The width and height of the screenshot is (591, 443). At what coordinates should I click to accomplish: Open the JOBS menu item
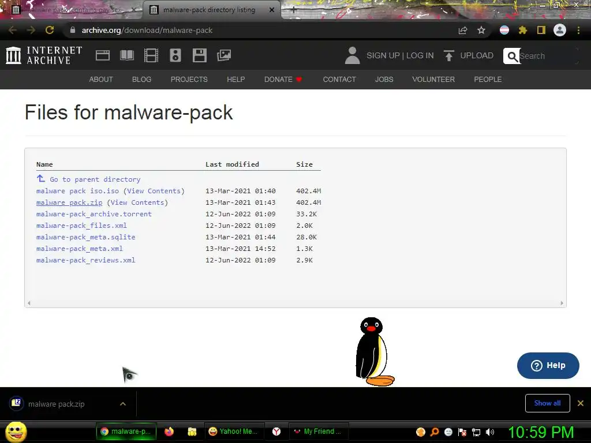coord(384,80)
